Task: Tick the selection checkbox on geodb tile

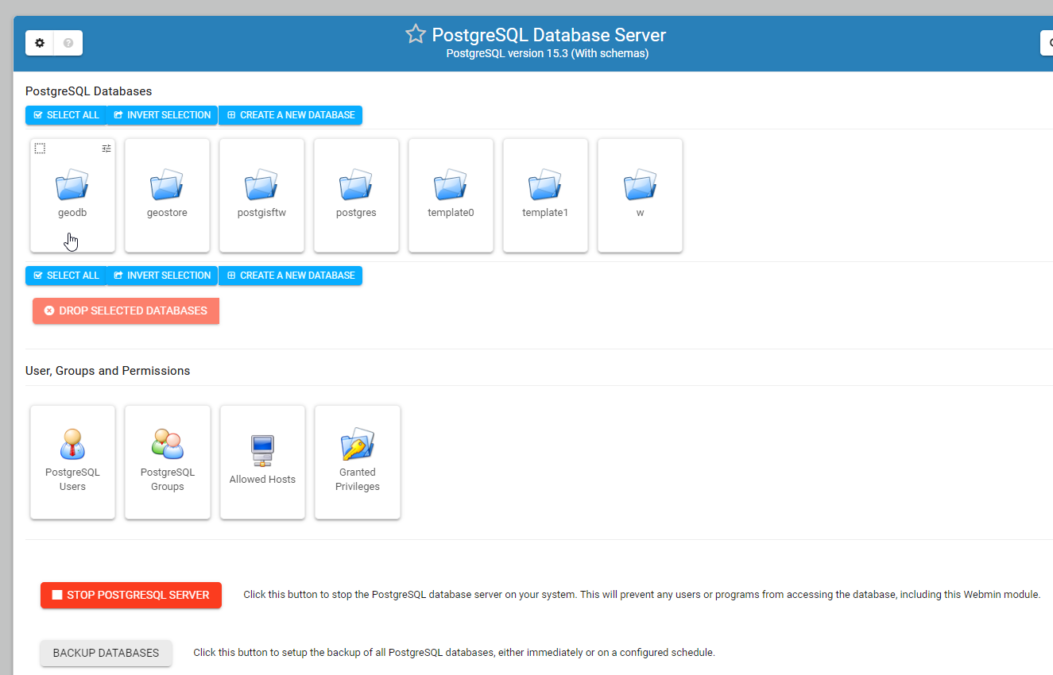Action: (x=40, y=148)
